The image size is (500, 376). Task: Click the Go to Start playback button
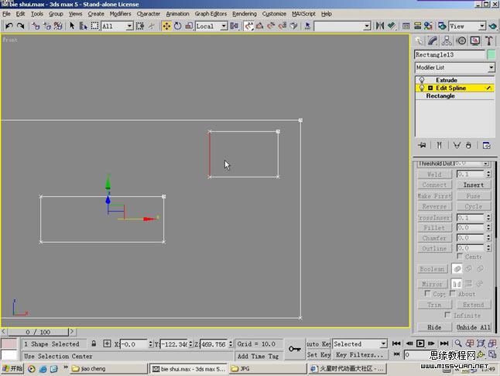click(396, 343)
